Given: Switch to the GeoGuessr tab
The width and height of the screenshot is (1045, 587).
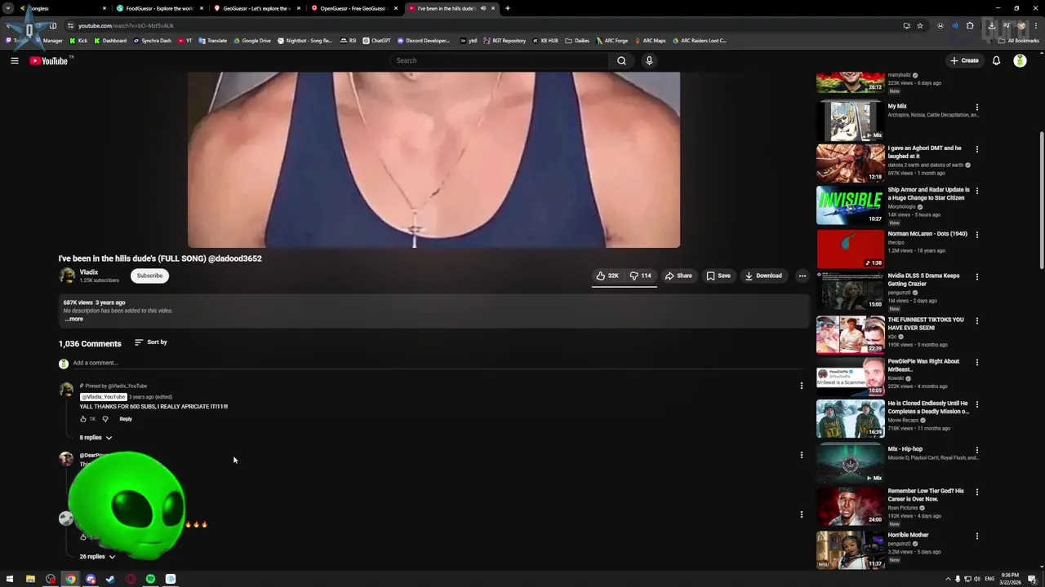Looking at the screenshot, I should (x=256, y=8).
